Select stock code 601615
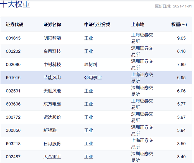The image size is (194, 163). coord(13,38)
